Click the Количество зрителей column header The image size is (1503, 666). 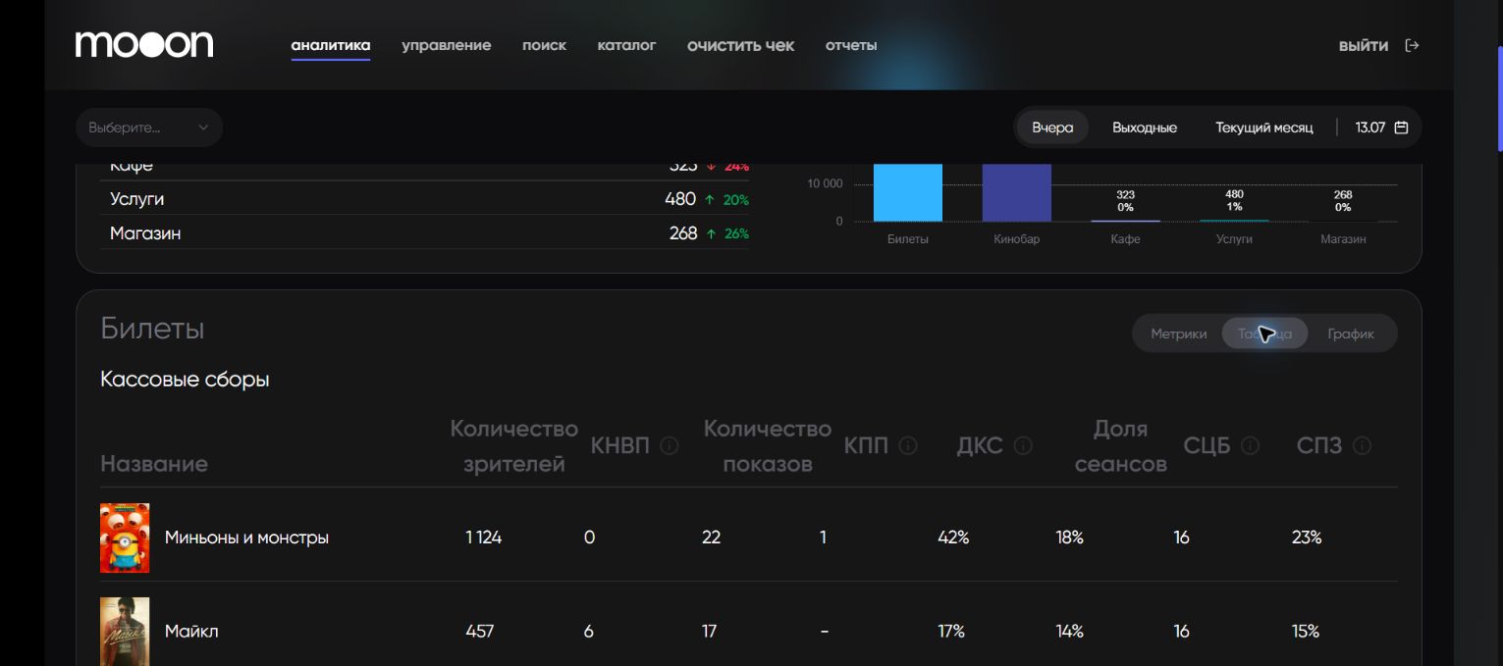514,446
